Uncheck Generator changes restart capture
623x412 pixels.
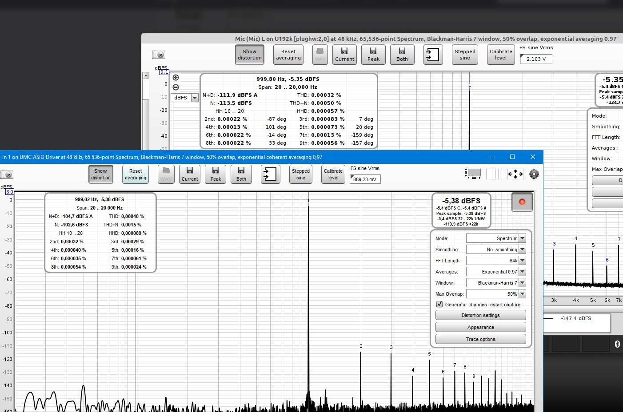[439, 304]
